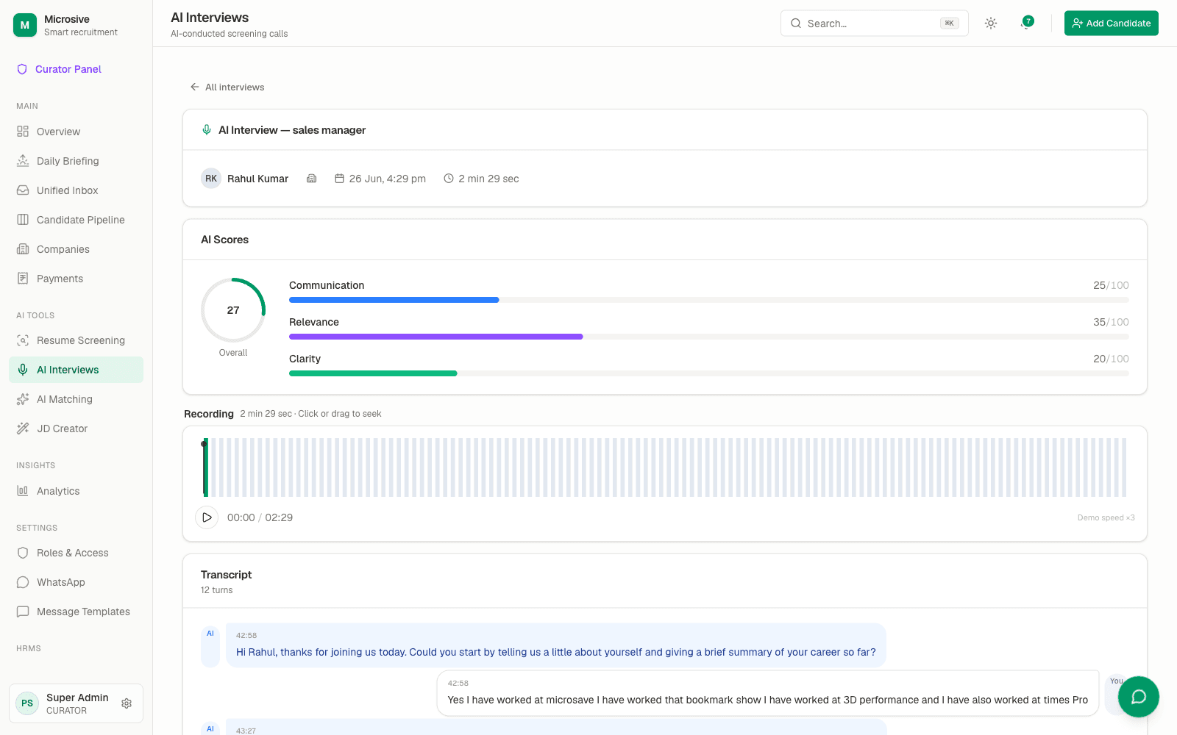Click the JD Creator wand icon
1177x735 pixels.
click(x=23, y=429)
